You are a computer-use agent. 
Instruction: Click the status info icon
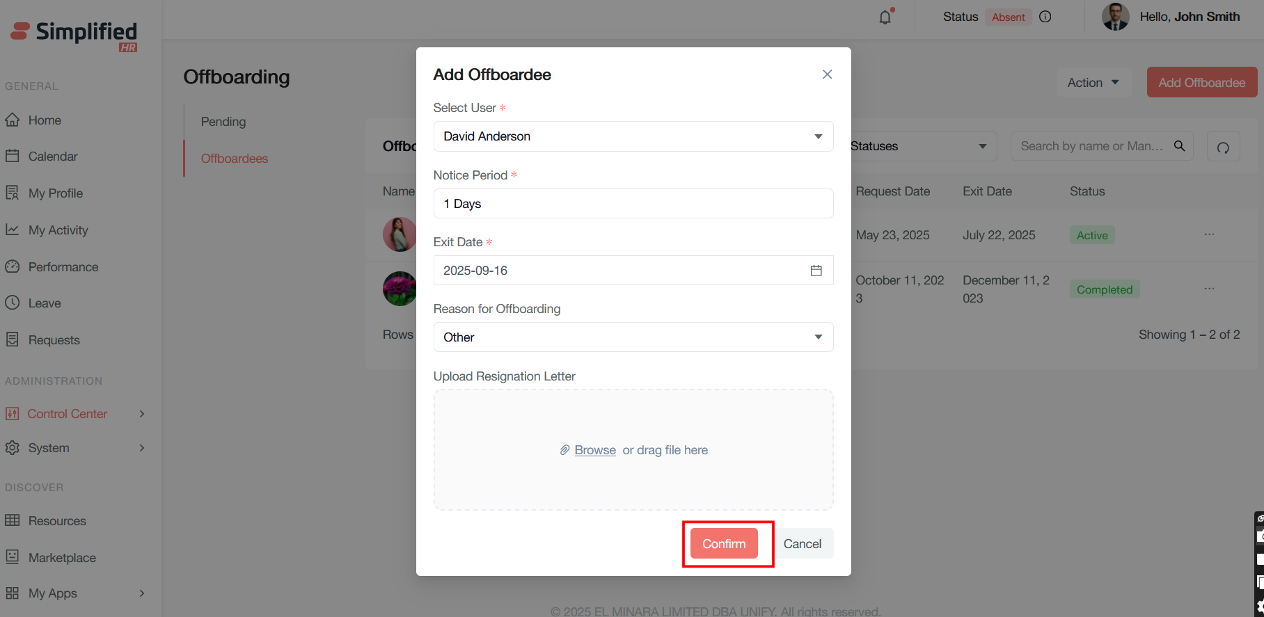pos(1045,17)
